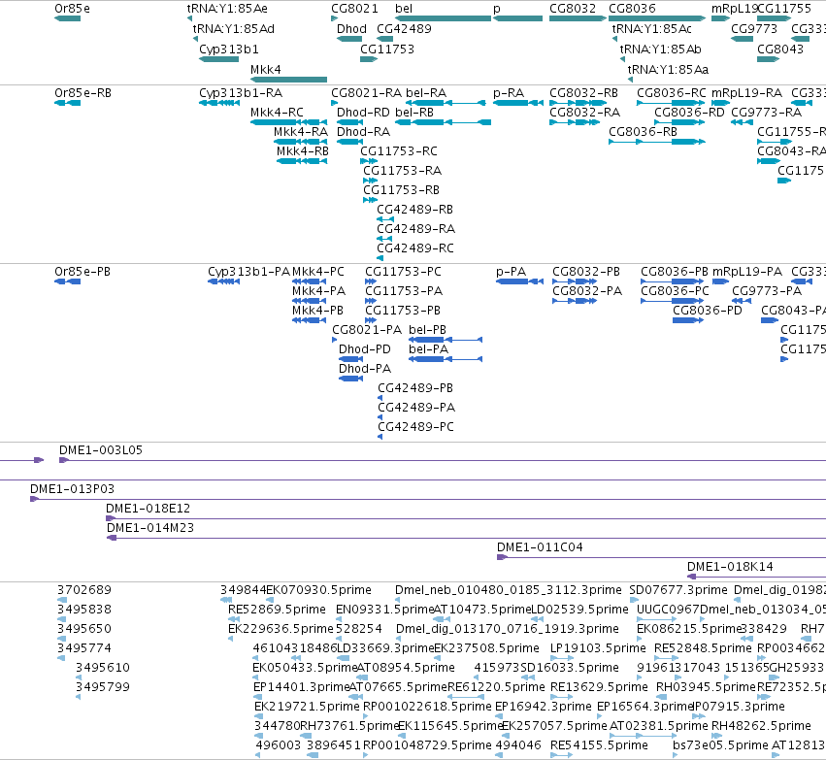
Task: Select the CG8032-RB transcript label
Action: coord(583,93)
